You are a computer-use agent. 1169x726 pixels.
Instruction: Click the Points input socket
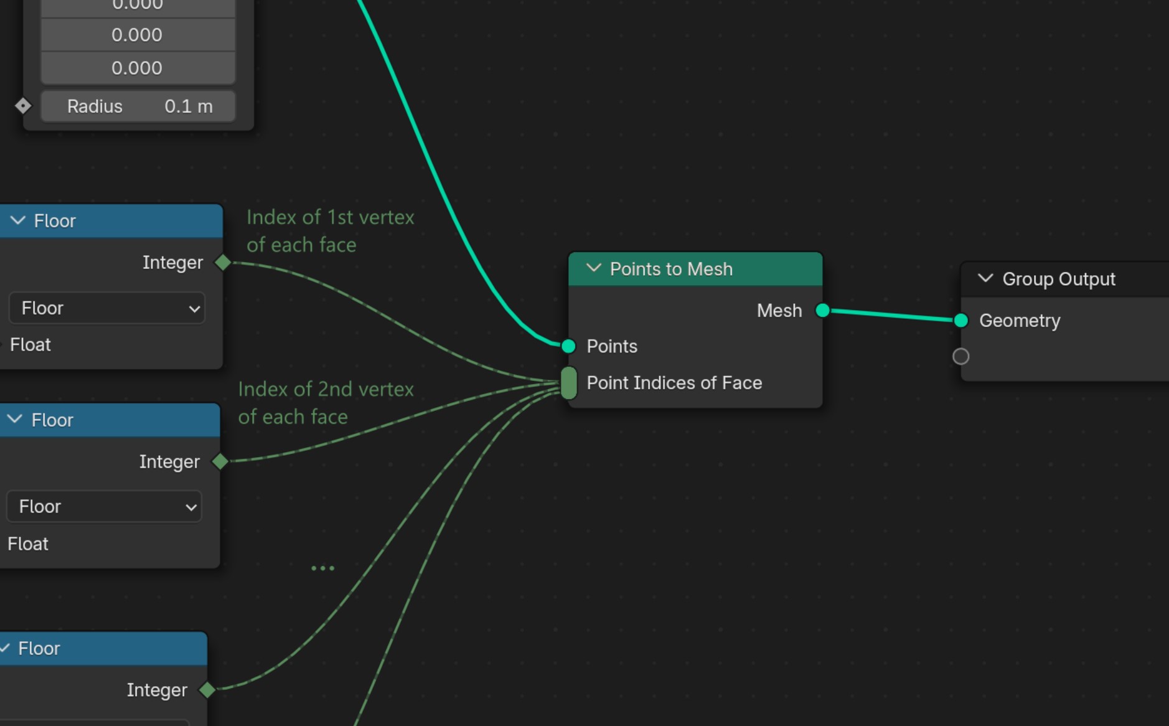tap(568, 346)
